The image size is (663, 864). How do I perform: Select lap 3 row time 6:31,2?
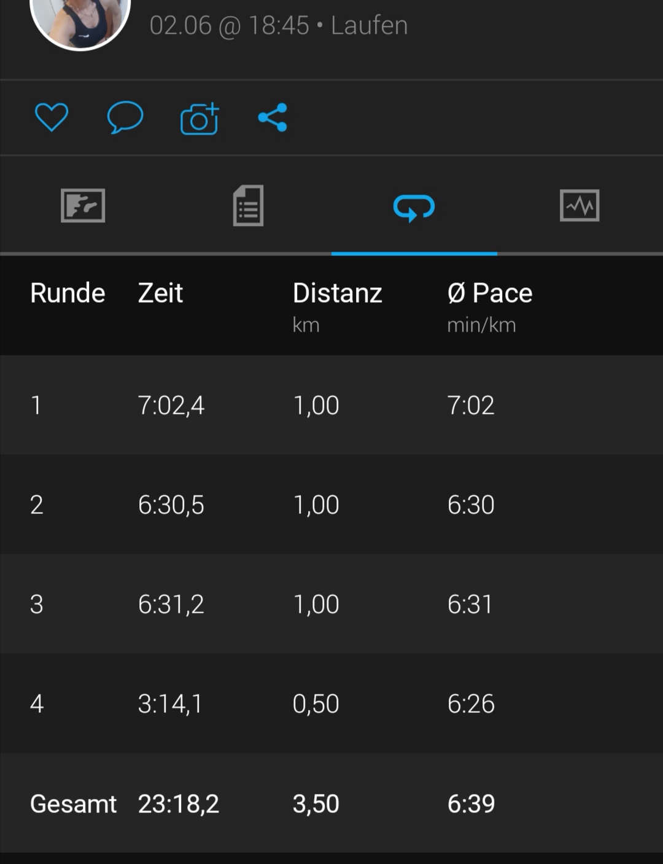click(171, 604)
